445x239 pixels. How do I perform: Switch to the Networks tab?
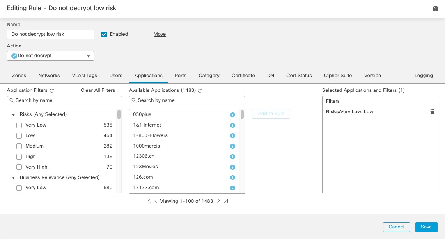(x=49, y=76)
